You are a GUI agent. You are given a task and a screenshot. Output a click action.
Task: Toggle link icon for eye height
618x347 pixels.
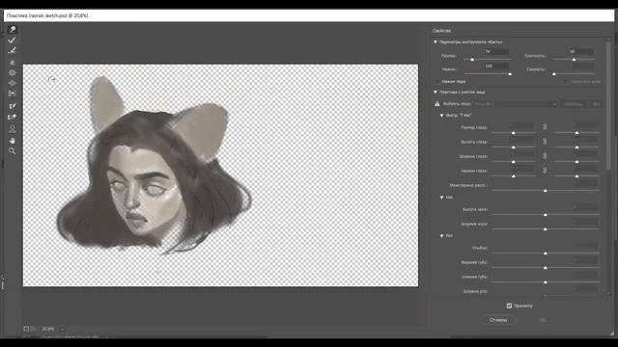545,142
